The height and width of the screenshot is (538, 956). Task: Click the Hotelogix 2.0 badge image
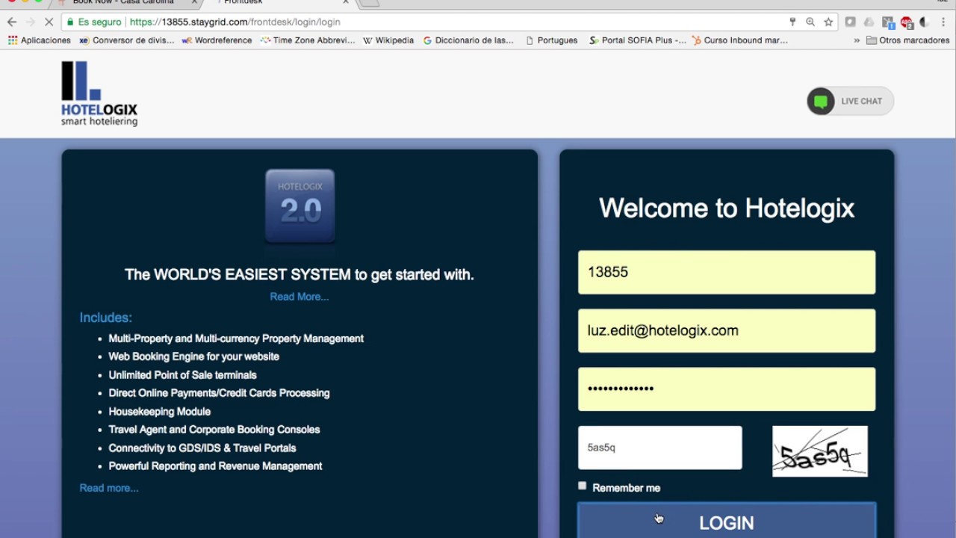coord(300,206)
